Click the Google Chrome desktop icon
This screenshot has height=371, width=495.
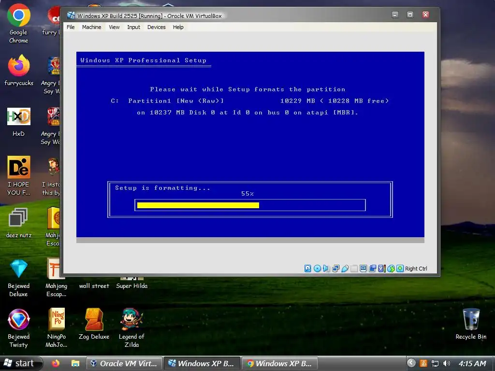pyautogui.click(x=19, y=24)
